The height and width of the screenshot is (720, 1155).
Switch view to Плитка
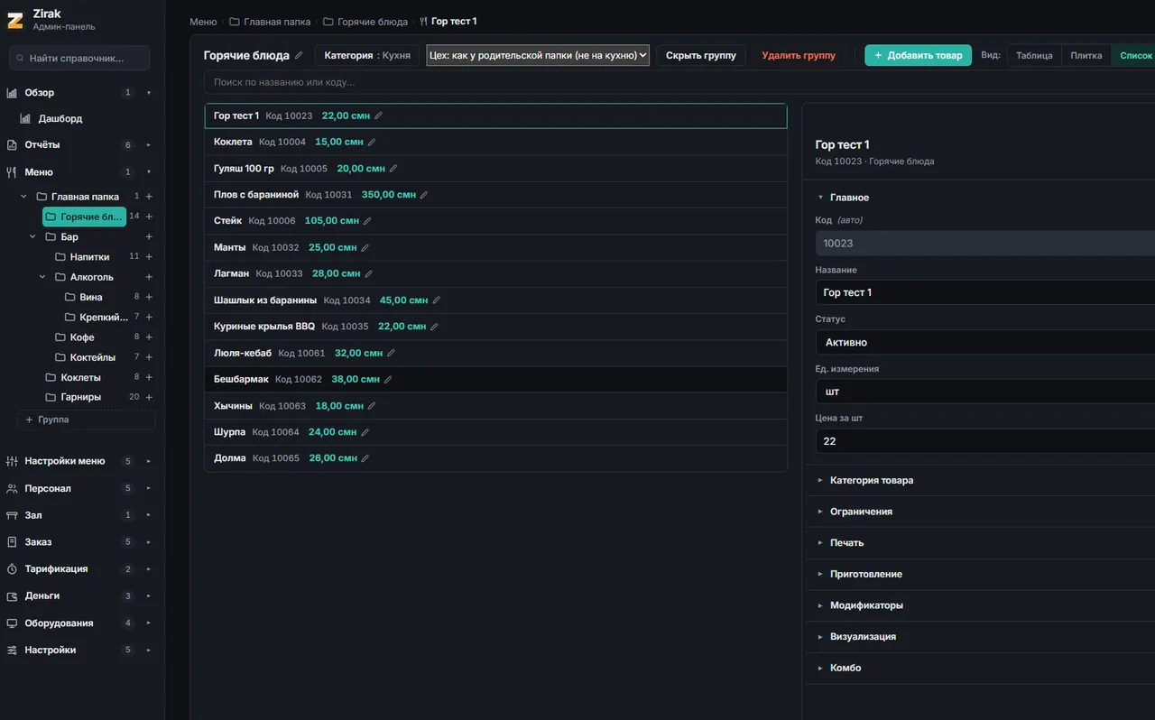point(1086,56)
